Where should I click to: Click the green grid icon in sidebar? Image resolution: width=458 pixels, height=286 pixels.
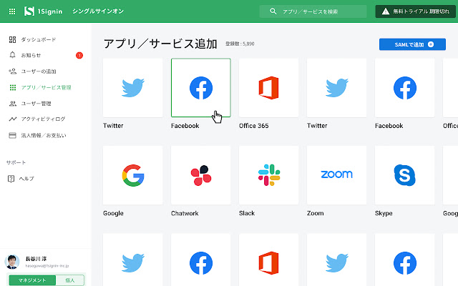point(13,87)
